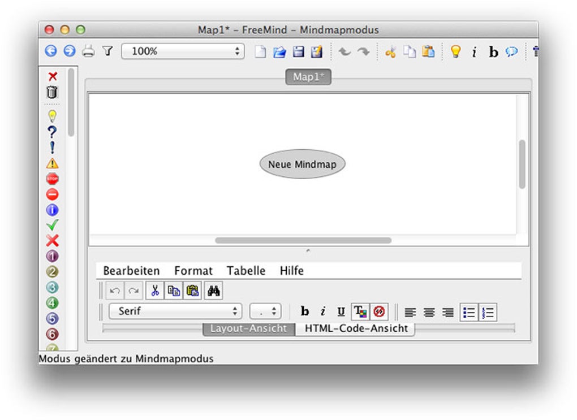The height and width of the screenshot is (420, 577).
Task: Undo last action in main toolbar
Action: 345,51
